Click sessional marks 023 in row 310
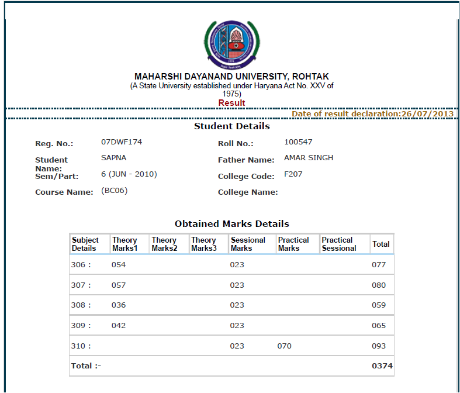The width and height of the screenshot is (460, 393). 237,346
